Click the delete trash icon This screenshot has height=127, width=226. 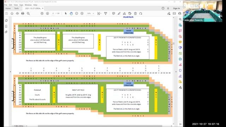pos(135,13)
